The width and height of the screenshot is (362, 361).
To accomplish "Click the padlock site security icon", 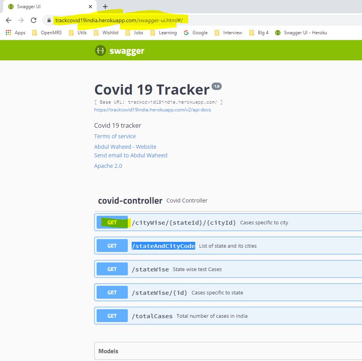I will (x=49, y=20).
